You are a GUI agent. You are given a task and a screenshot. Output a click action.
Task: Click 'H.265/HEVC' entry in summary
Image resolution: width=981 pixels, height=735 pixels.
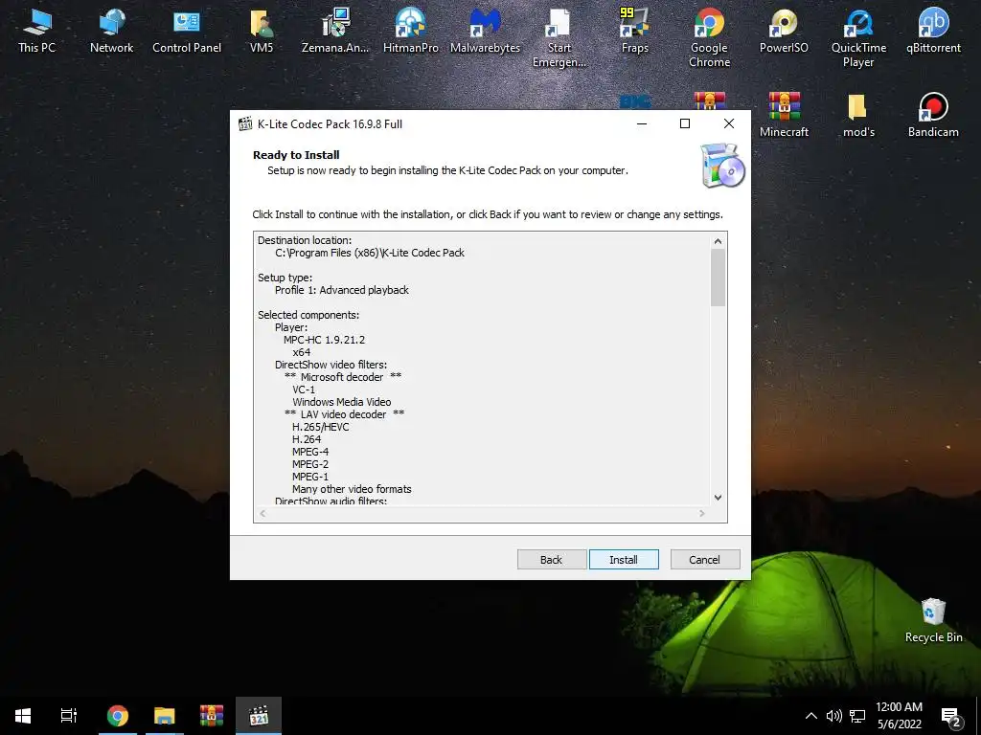point(320,427)
